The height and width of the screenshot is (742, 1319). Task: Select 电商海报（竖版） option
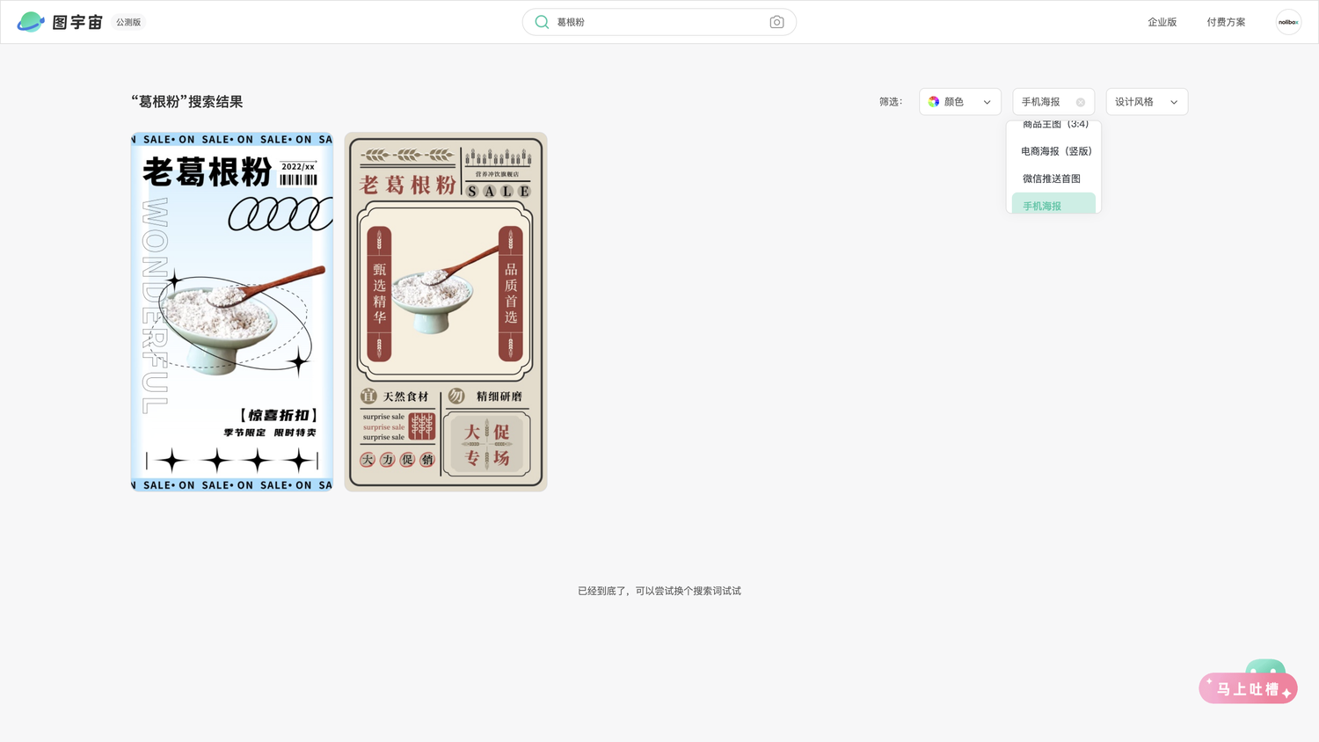point(1055,151)
